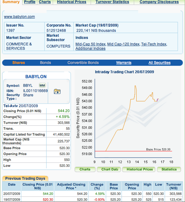185x202 pixels.
Task: Click Statistics button below chart
Action: point(169,169)
